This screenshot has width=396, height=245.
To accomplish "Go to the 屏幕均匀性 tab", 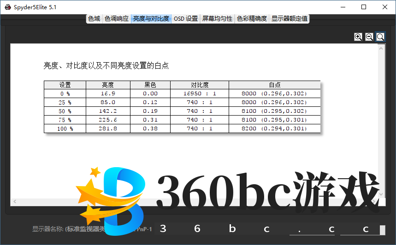I will click(217, 19).
